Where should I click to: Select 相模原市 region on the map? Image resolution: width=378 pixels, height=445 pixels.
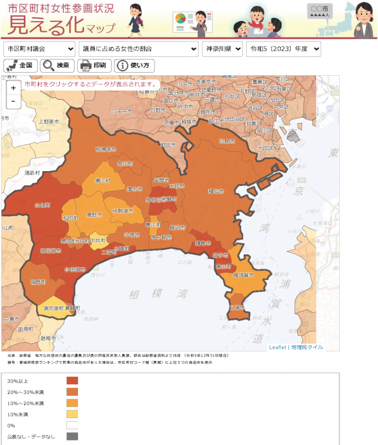(106, 150)
